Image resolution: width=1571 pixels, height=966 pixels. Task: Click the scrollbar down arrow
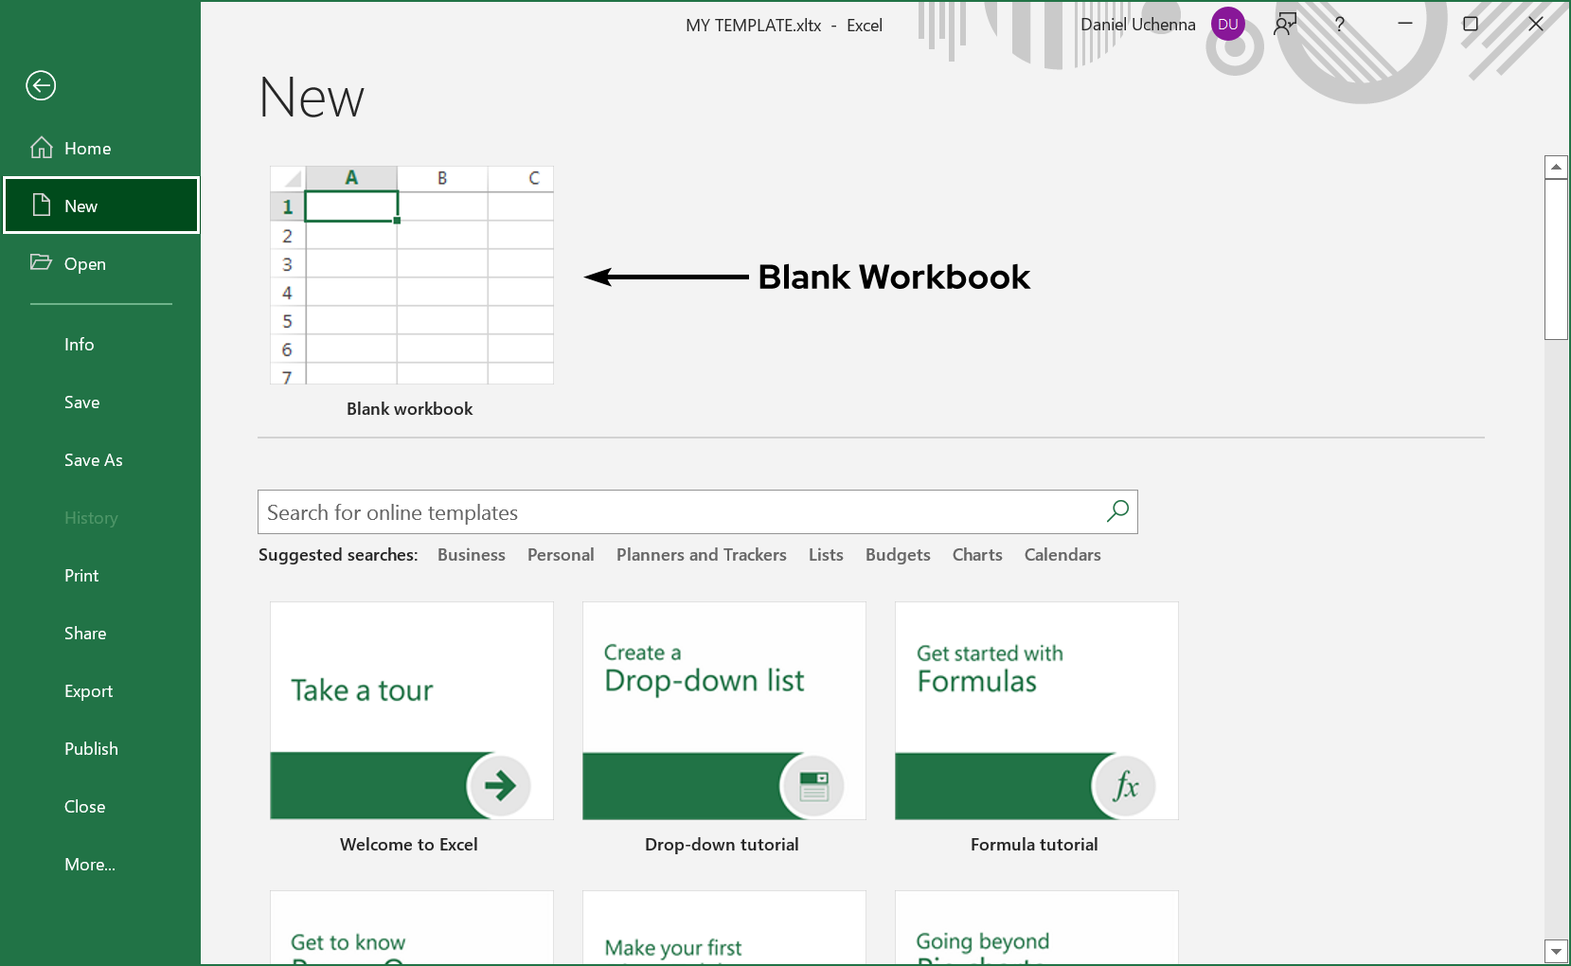pyautogui.click(x=1556, y=951)
